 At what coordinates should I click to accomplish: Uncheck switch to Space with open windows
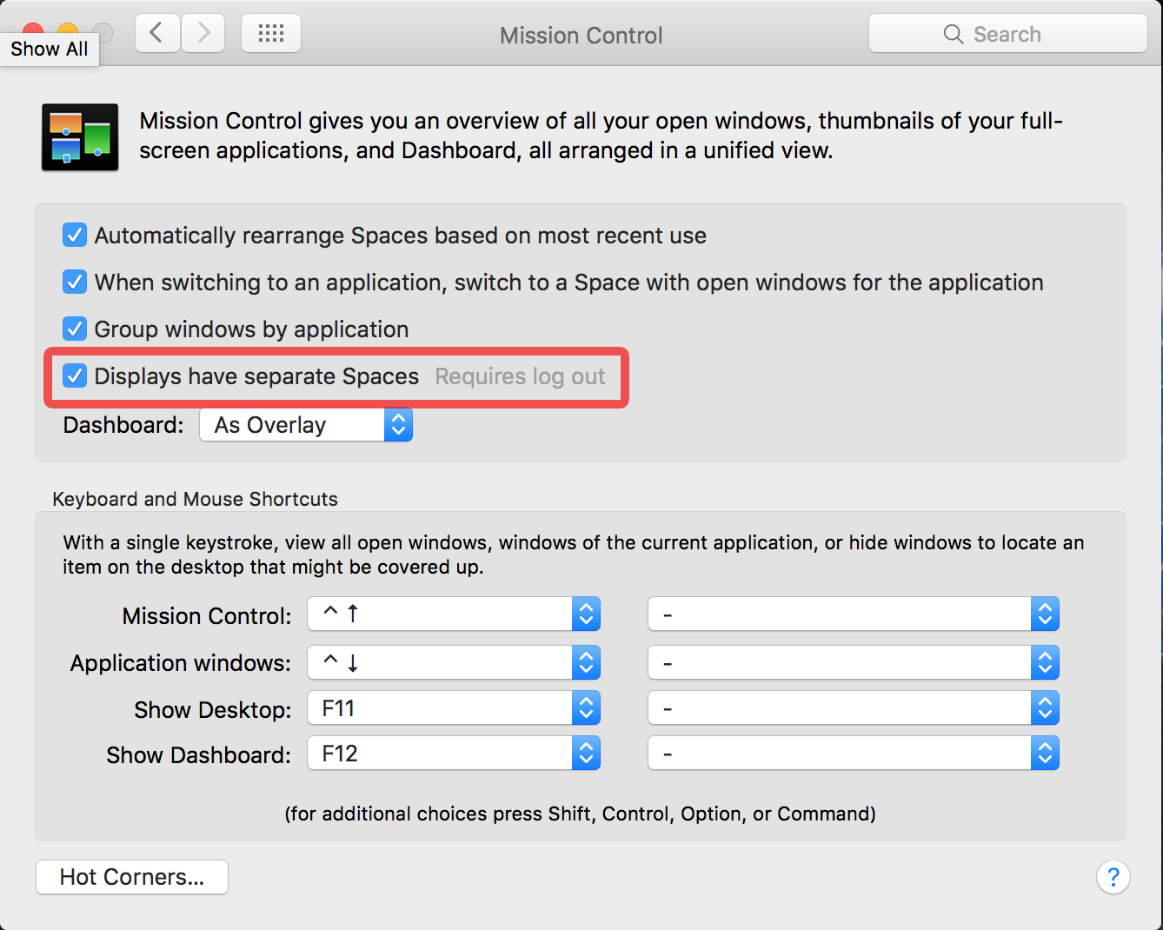pos(75,282)
